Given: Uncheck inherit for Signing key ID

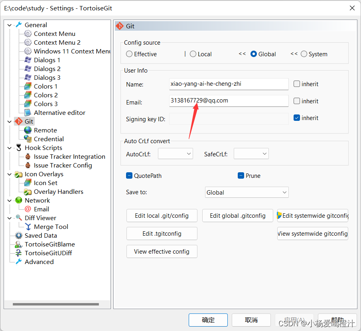Looking at the screenshot, I should pyautogui.click(x=297, y=118).
